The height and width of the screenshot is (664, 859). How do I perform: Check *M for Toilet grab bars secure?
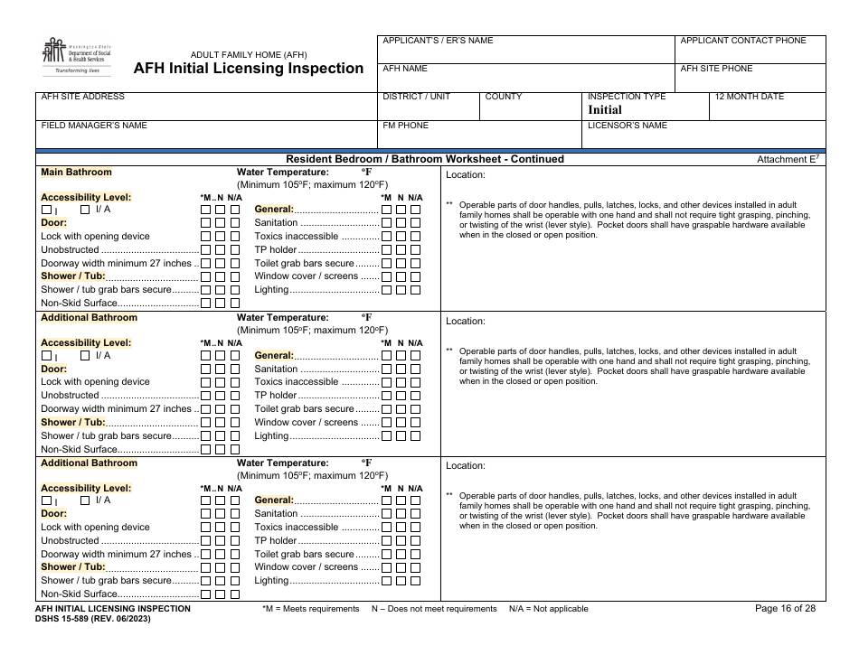386,262
